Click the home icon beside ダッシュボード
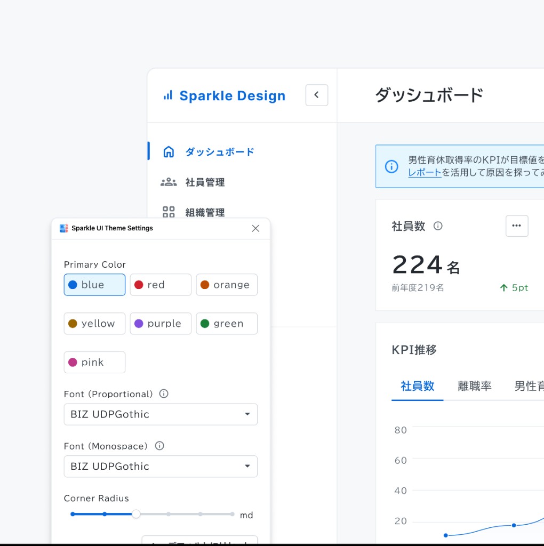Viewport: 544px width, 546px height. [x=169, y=152]
